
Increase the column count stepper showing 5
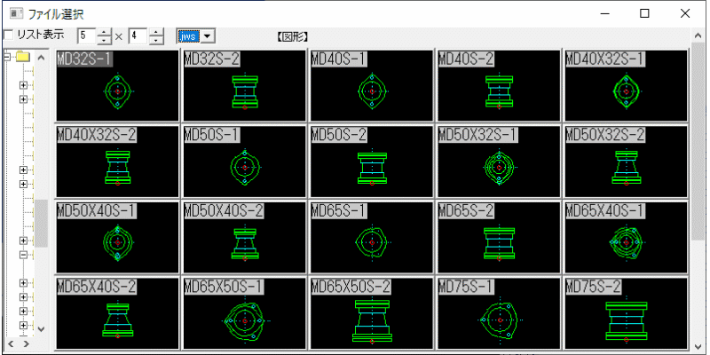pos(105,32)
